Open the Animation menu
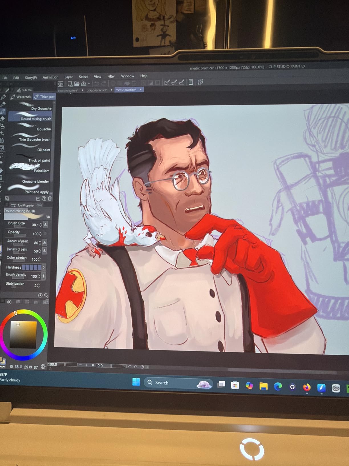Screen dimensions: 349x466 50,77
